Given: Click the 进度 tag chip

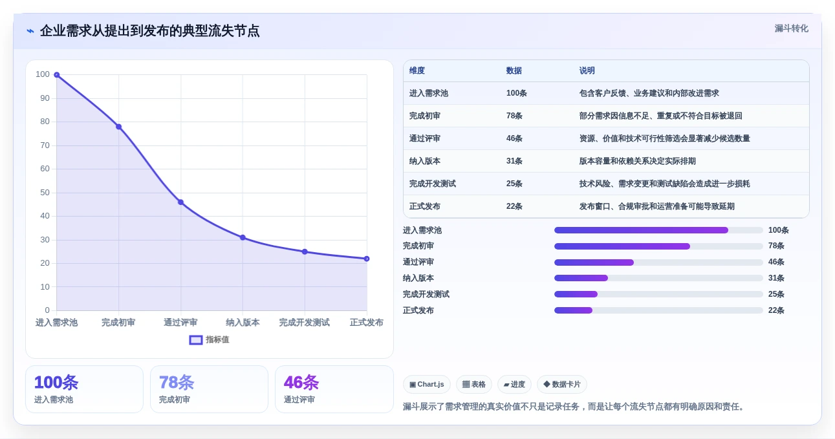Looking at the screenshot, I should point(514,385).
